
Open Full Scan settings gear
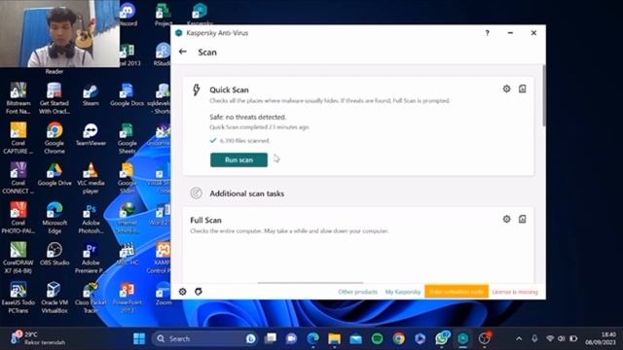(x=506, y=219)
